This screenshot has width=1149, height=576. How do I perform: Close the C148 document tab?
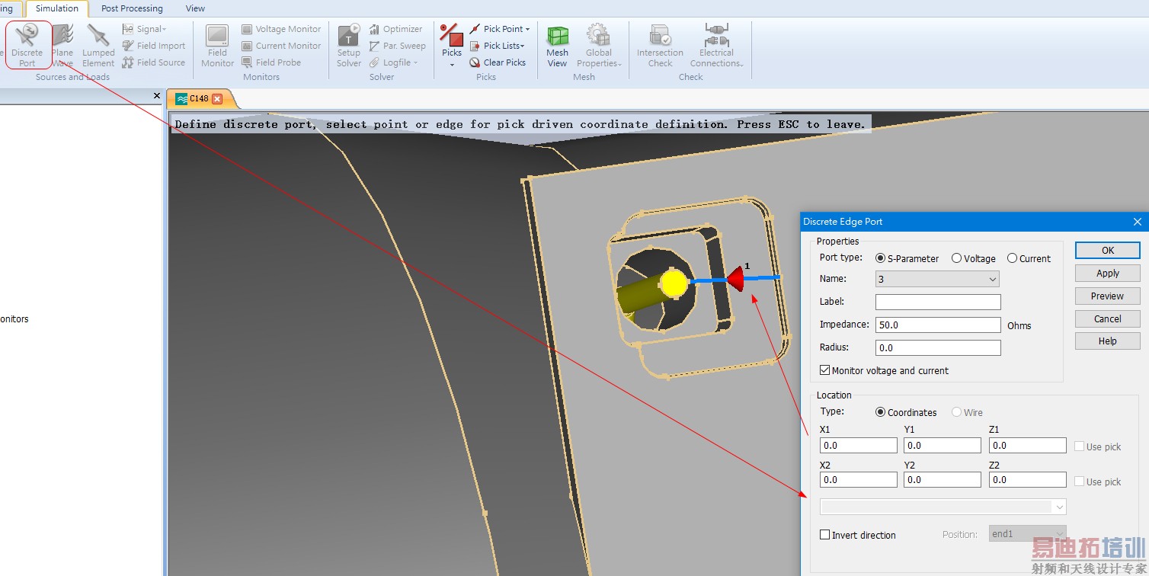click(x=217, y=99)
